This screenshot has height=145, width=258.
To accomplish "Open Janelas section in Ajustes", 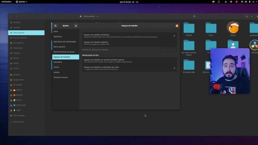I will [x=65, y=72].
